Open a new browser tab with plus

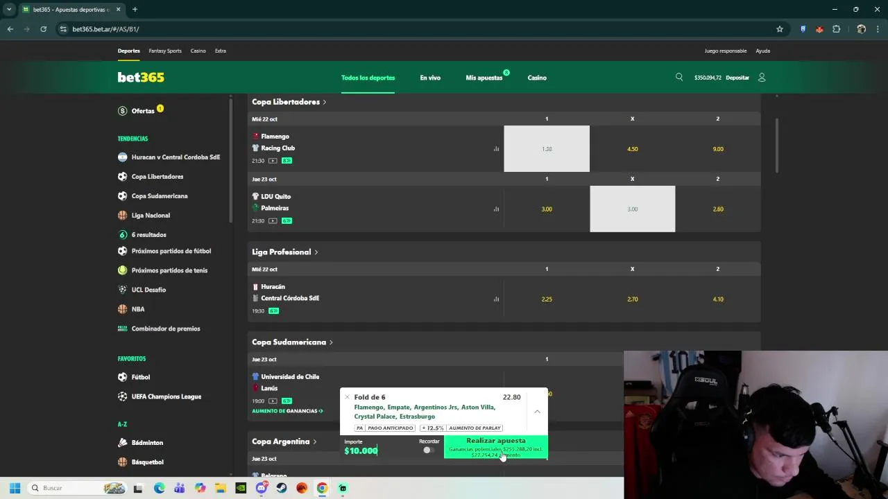[135, 10]
